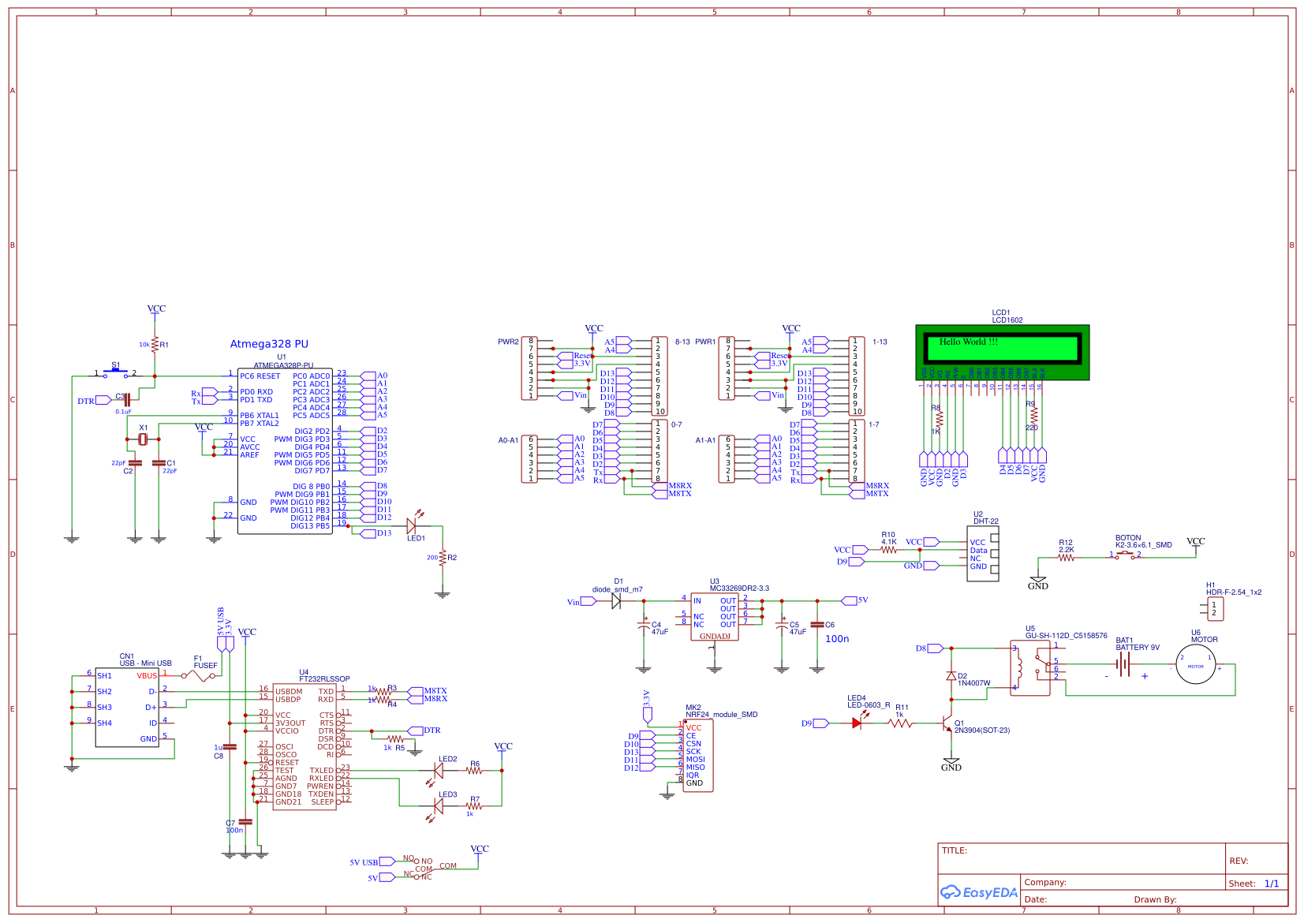Screen dimensions: 1304x923
Task: Click the BOTON K2 SMD button switch
Action: pyautogui.click(x=1123, y=555)
